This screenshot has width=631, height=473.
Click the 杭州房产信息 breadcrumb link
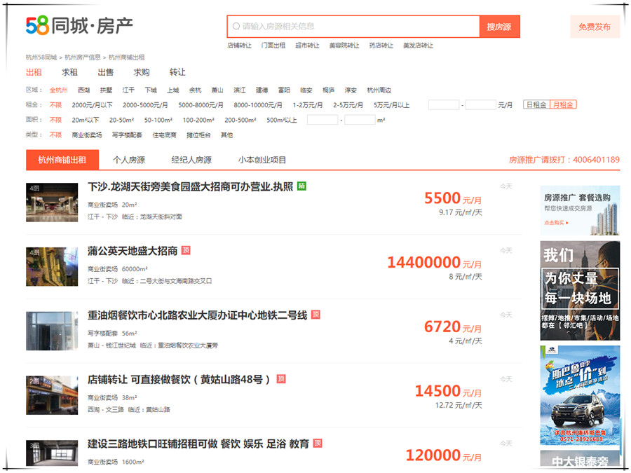83,57
